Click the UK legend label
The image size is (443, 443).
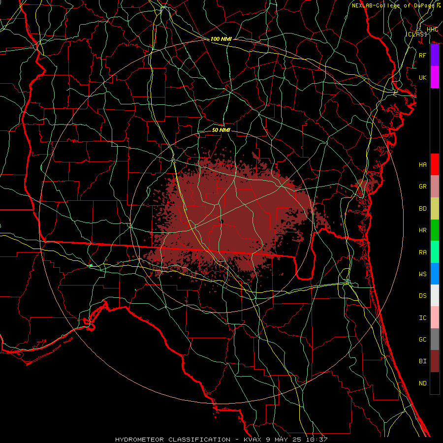(x=422, y=77)
